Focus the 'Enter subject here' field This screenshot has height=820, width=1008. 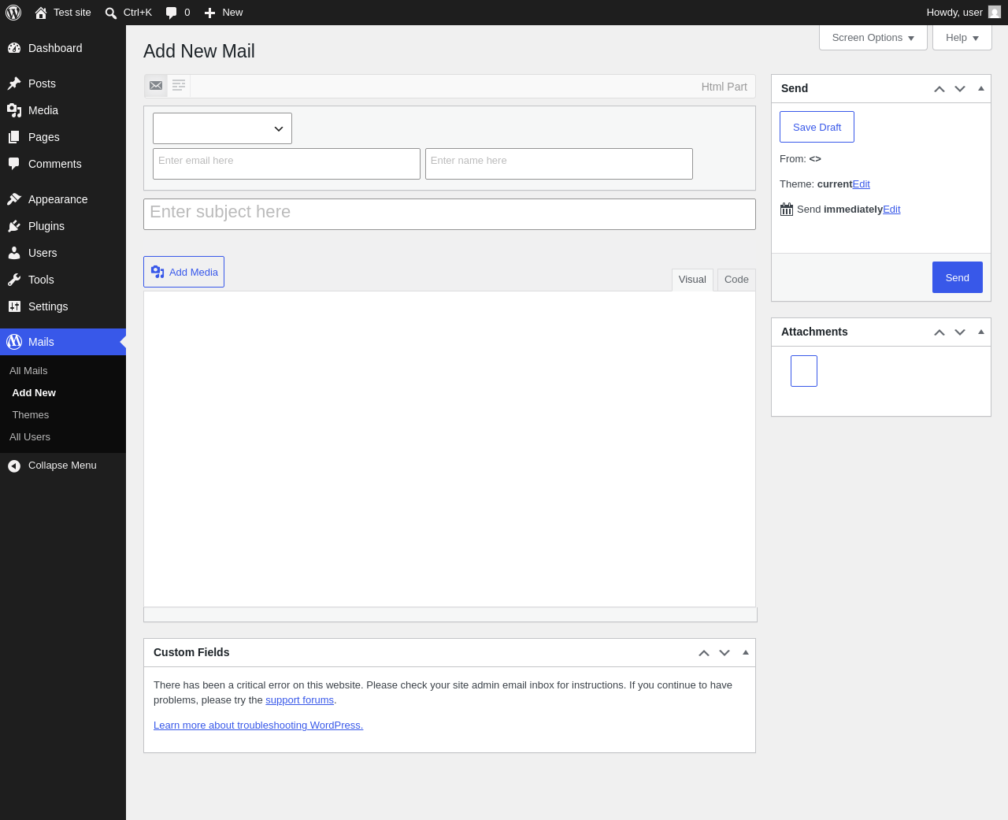click(450, 214)
